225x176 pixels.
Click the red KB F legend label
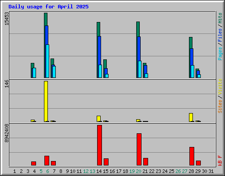point(220,161)
